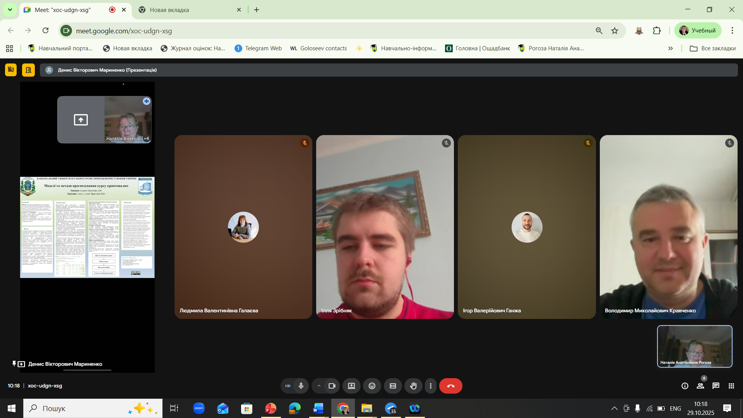Mute the microphone in Meet
The image size is (743, 418).
tap(301, 386)
